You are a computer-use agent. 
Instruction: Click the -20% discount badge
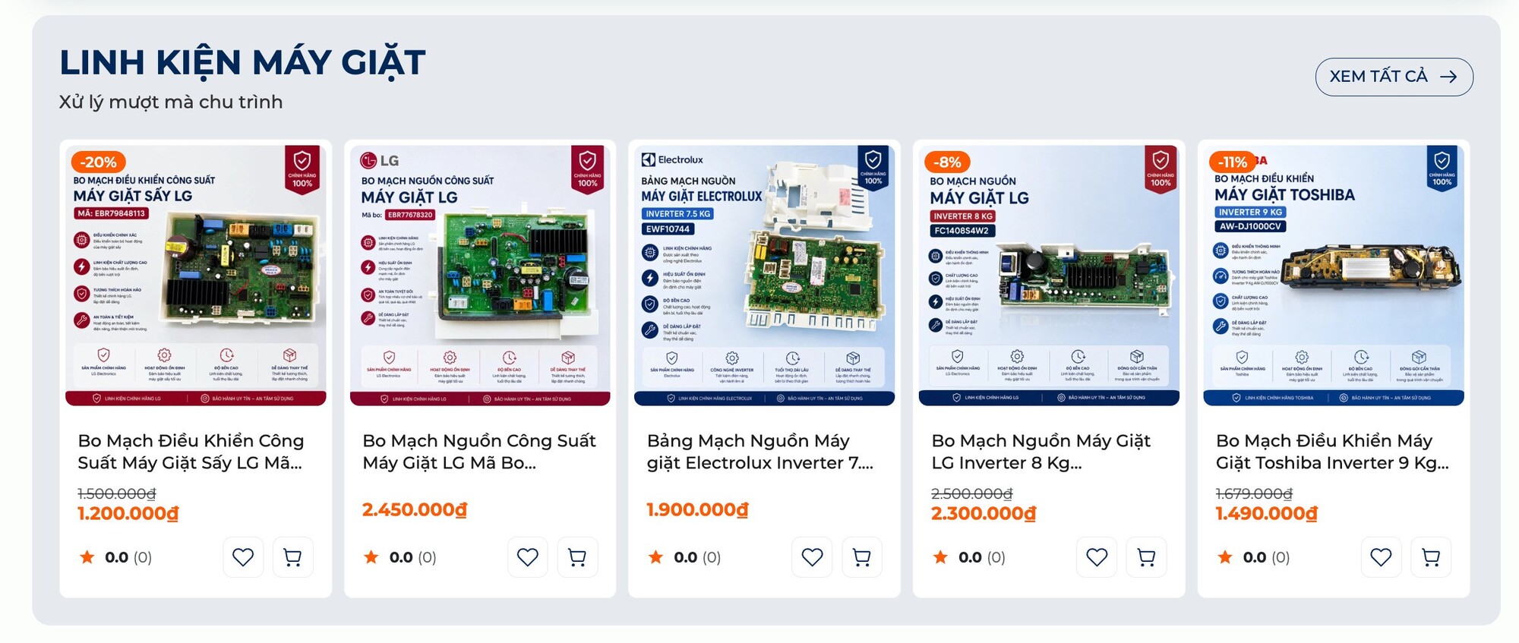(x=99, y=162)
